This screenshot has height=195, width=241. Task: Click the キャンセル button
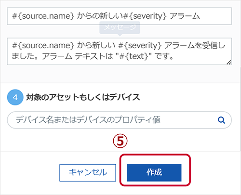tap(88, 173)
